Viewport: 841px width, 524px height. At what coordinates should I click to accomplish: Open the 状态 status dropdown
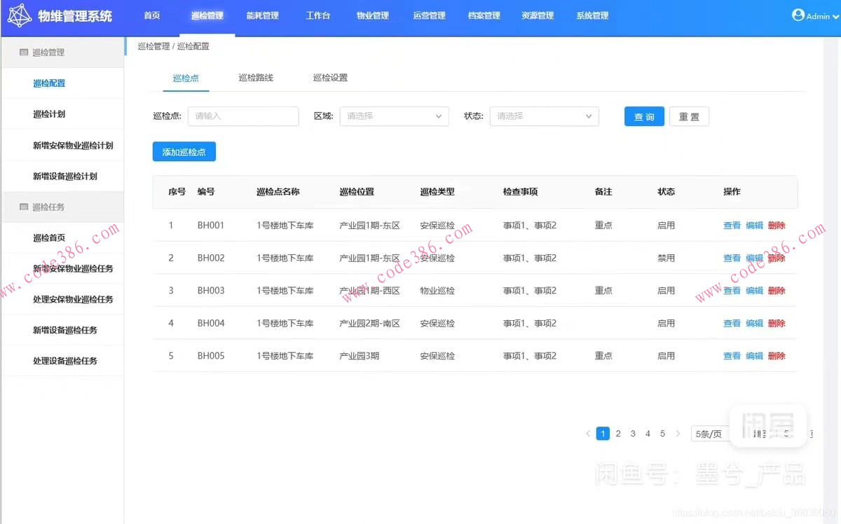[544, 116]
